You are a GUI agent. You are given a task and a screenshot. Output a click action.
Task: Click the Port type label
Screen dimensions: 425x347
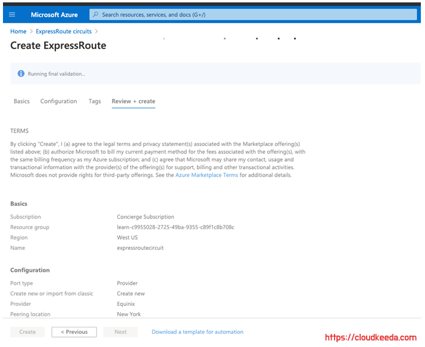click(x=21, y=283)
